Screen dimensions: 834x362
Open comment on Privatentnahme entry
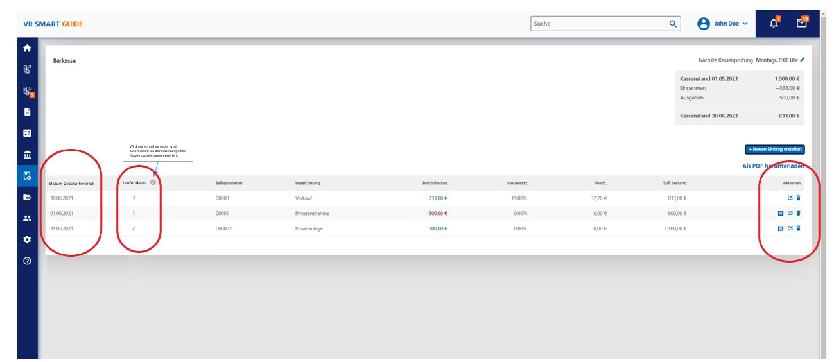point(781,214)
